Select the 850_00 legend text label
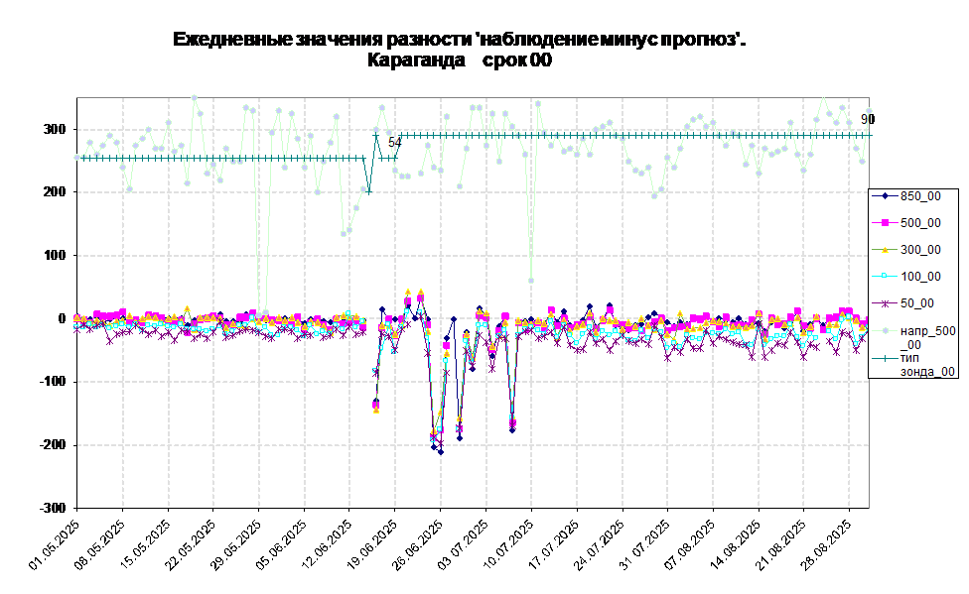Viewport: 969px width, 594px height. 920,196
